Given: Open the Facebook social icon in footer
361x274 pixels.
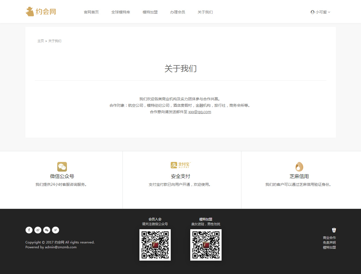Looking at the screenshot, I should (x=29, y=230).
